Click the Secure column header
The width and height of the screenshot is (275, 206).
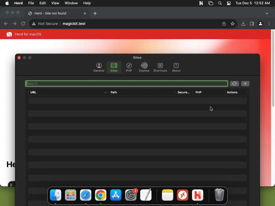point(183,92)
